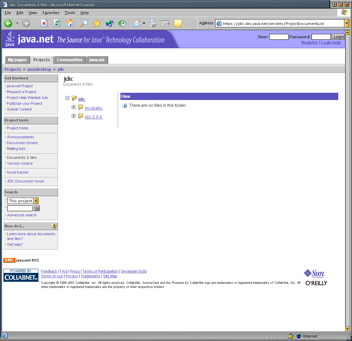Open the Feedback footer link
This screenshot has width=352, height=341.
[x=49, y=271]
